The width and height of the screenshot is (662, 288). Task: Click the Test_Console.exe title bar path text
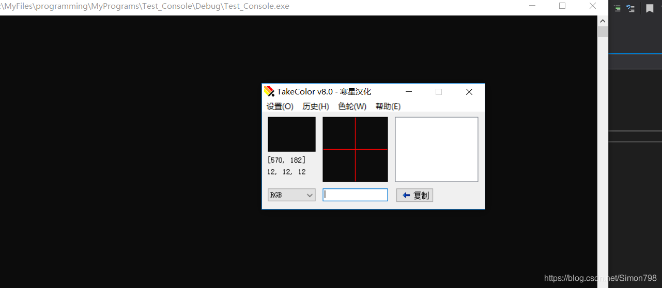(x=145, y=6)
